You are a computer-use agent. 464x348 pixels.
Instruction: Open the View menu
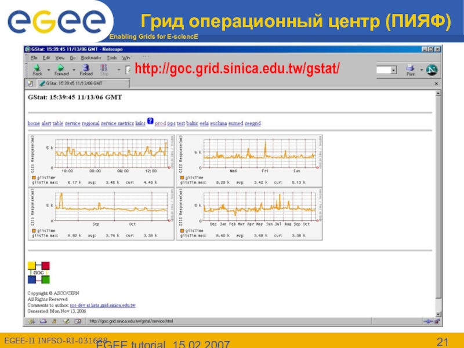pos(60,58)
